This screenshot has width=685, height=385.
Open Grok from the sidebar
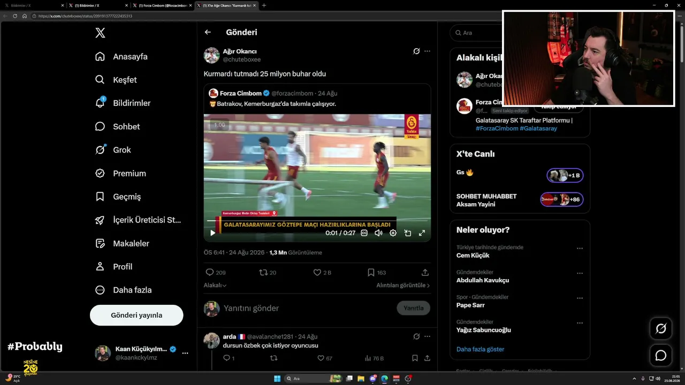[113, 150]
